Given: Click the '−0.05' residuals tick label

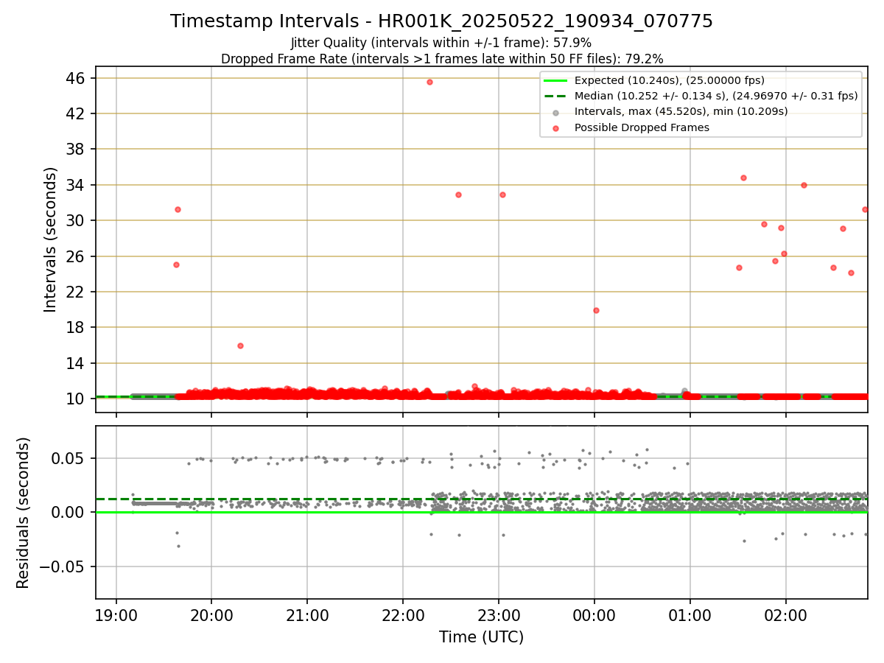Looking at the screenshot, I should click(63, 566).
